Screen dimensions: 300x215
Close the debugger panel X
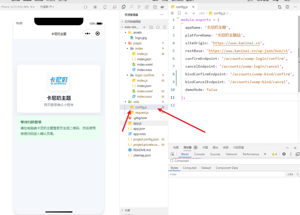click(x=295, y=148)
